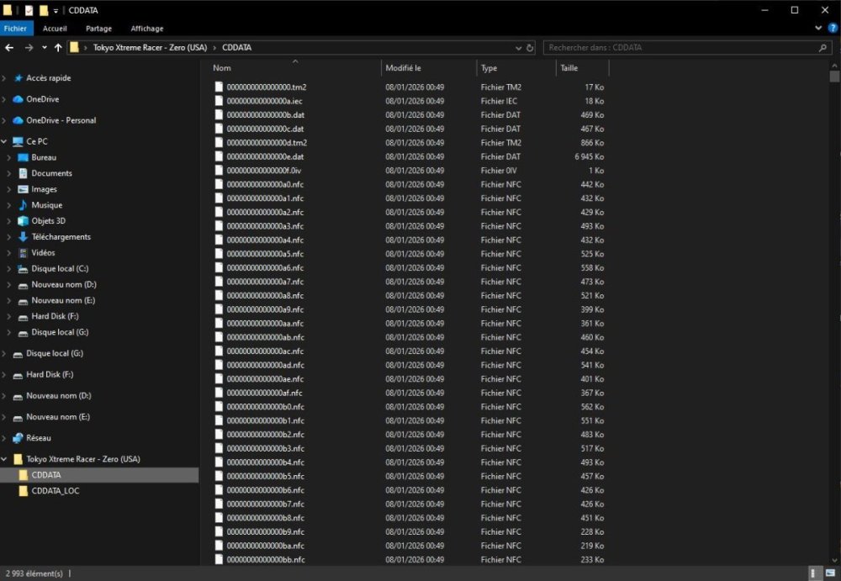Click the search magnifier icon
The image size is (841, 581).
click(x=822, y=48)
